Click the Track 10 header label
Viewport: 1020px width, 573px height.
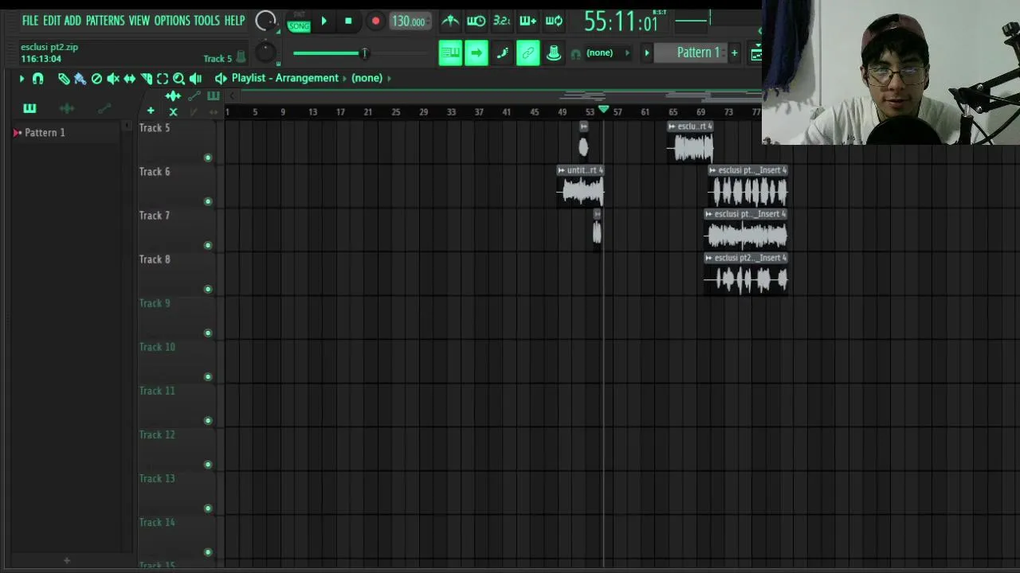point(157,347)
